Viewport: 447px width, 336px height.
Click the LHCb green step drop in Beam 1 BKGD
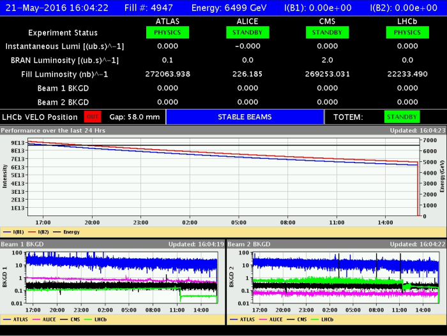pyautogui.click(x=180, y=294)
